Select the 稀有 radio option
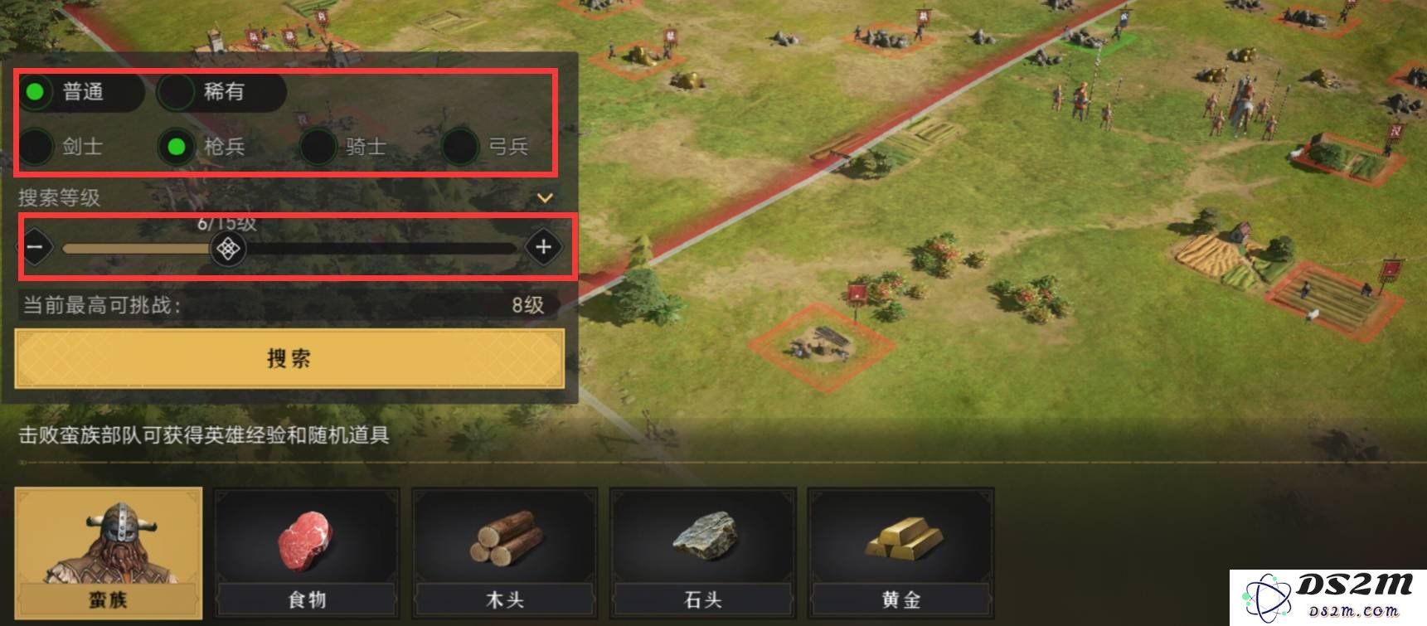 [221, 92]
